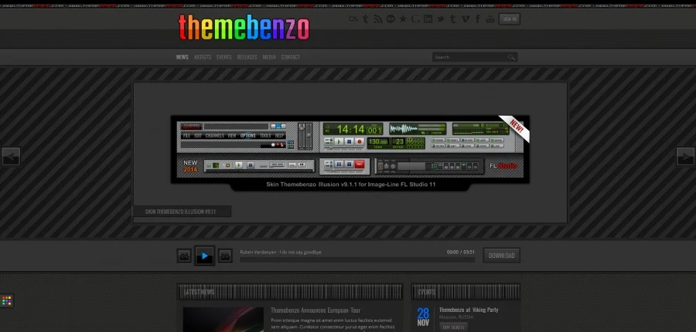Screen dimensions: 696x332
Task: Open the Flickr social icon
Action: click(x=391, y=19)
